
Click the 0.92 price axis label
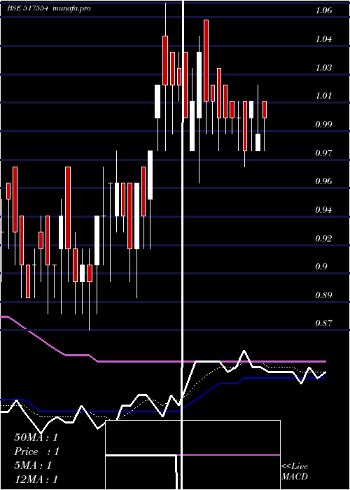pyautogui.click(x=323, y=239)
